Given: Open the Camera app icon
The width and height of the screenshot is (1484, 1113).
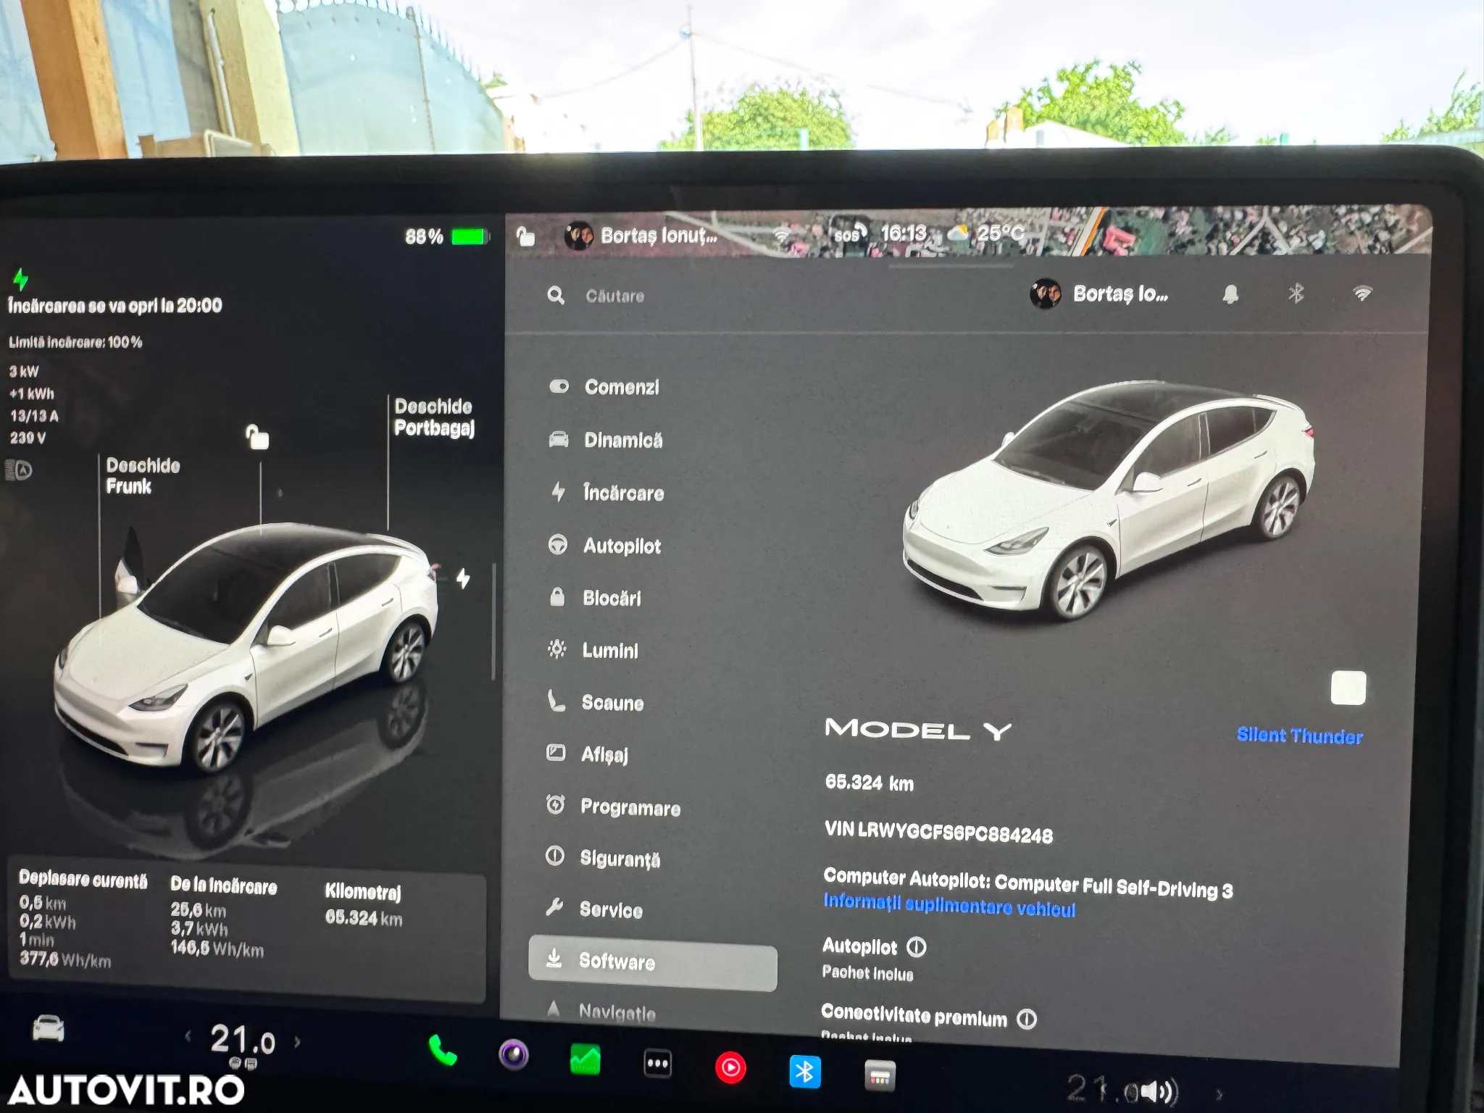Looking at the screenshot, I should point(514,1055).
